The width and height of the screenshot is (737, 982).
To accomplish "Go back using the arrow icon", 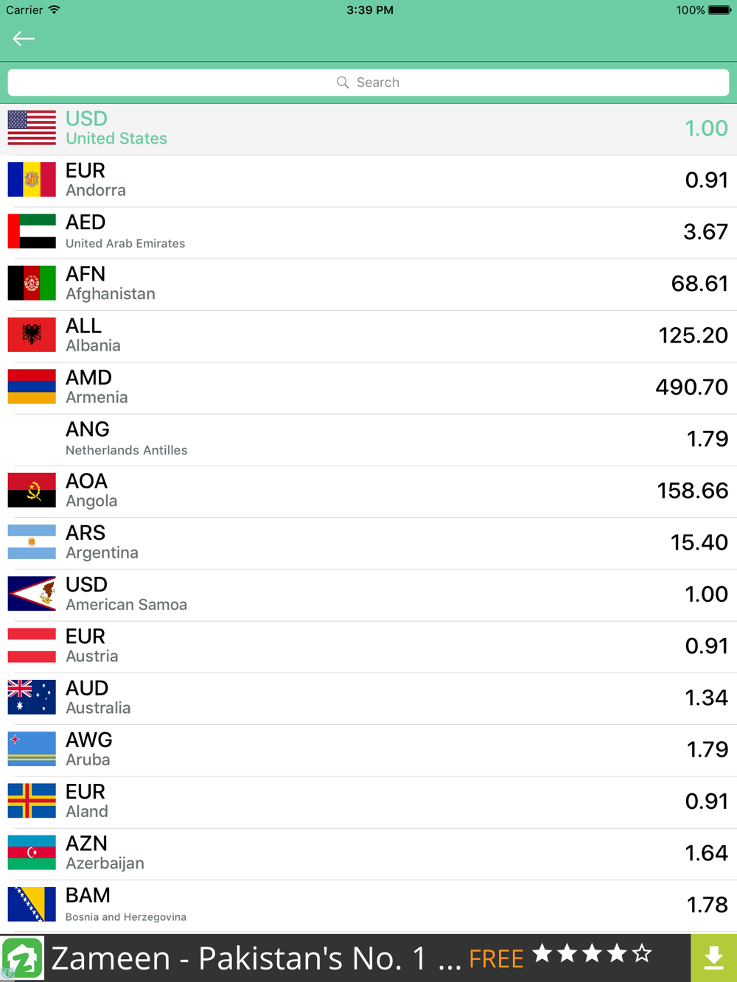I will pos(24,38).
